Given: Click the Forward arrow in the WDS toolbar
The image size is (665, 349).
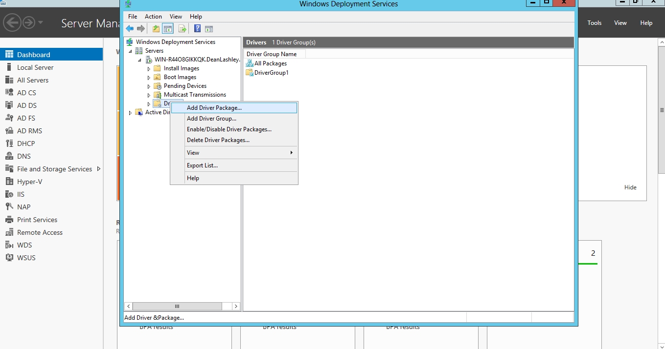Looking at the screenshot, I should click(141, 29).
